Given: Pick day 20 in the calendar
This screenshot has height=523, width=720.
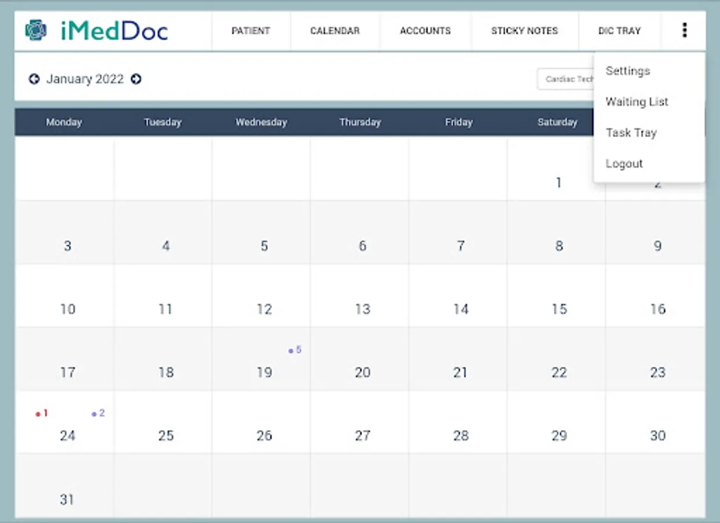Looking at the screenshot, I should [360, 359].
